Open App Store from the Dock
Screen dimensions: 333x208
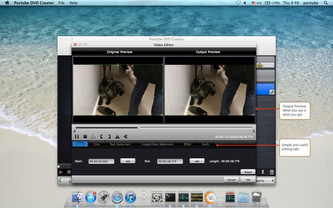click(91, 197)
